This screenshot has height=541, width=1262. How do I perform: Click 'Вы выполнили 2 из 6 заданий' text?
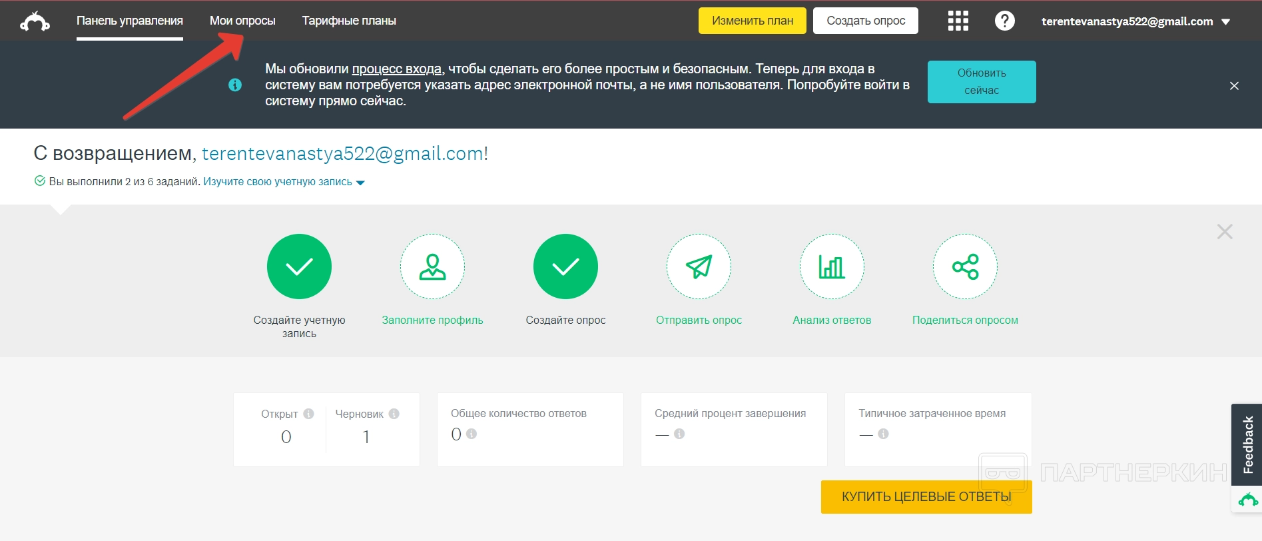pyautogui.click(x=125, y=182)
